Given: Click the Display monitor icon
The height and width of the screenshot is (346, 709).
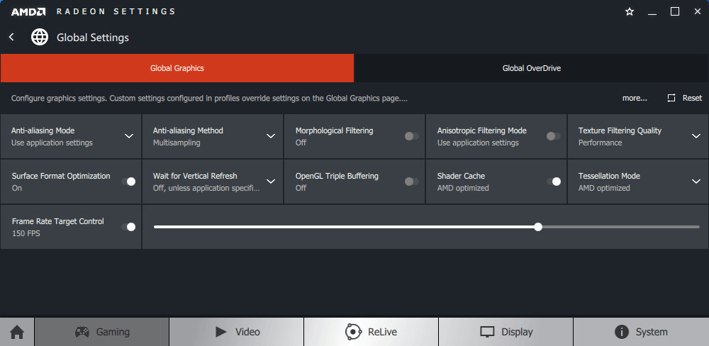Looking at the screenshot, I should (x=487, y=332).
